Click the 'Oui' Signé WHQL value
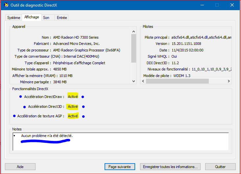Image resolution: width=241 pixels, height=174 pixels. (174, 56)
